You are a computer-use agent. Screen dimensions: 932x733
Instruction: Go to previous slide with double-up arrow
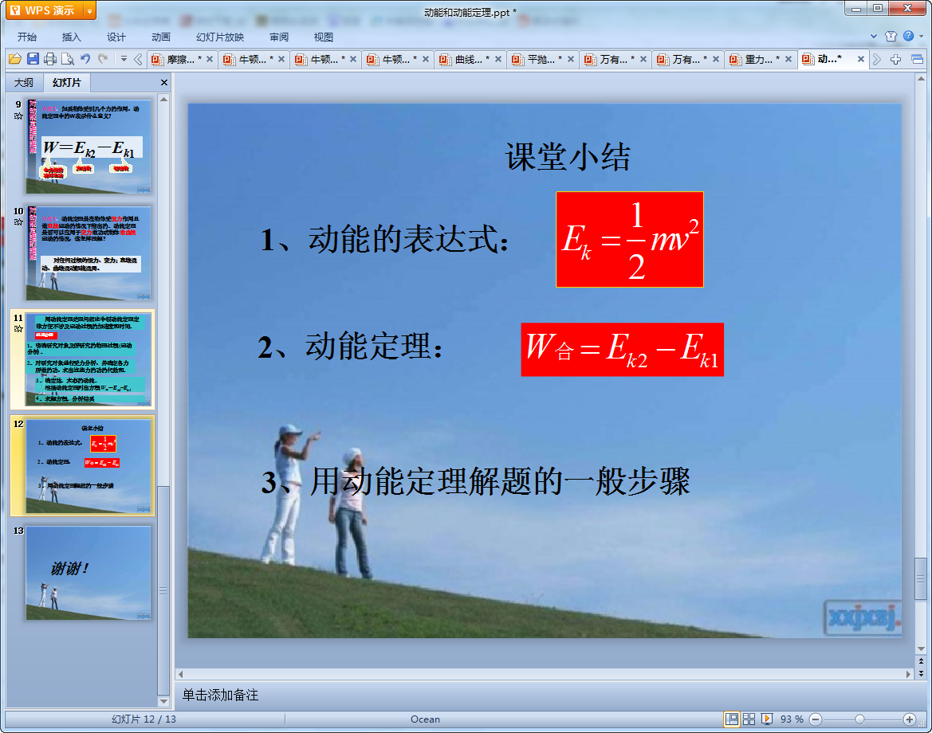921,661
